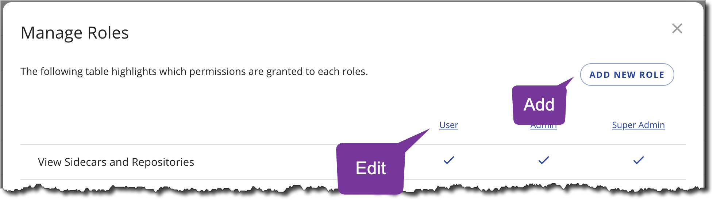Image resolution: width=713 pixels, height=200 pixels.
Task: Click the purple Add callout label
Action: pyautogui.click(x=539, y=105)
